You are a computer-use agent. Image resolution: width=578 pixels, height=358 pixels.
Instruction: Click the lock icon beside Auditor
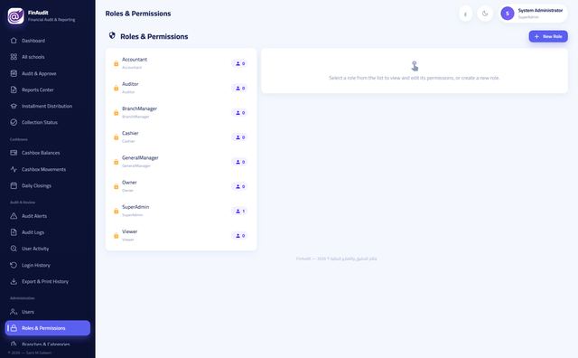(117, 89)
